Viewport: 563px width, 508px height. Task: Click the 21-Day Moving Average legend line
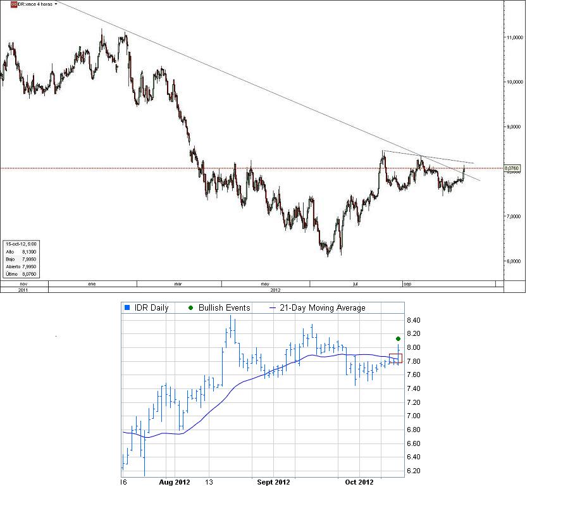273,308
